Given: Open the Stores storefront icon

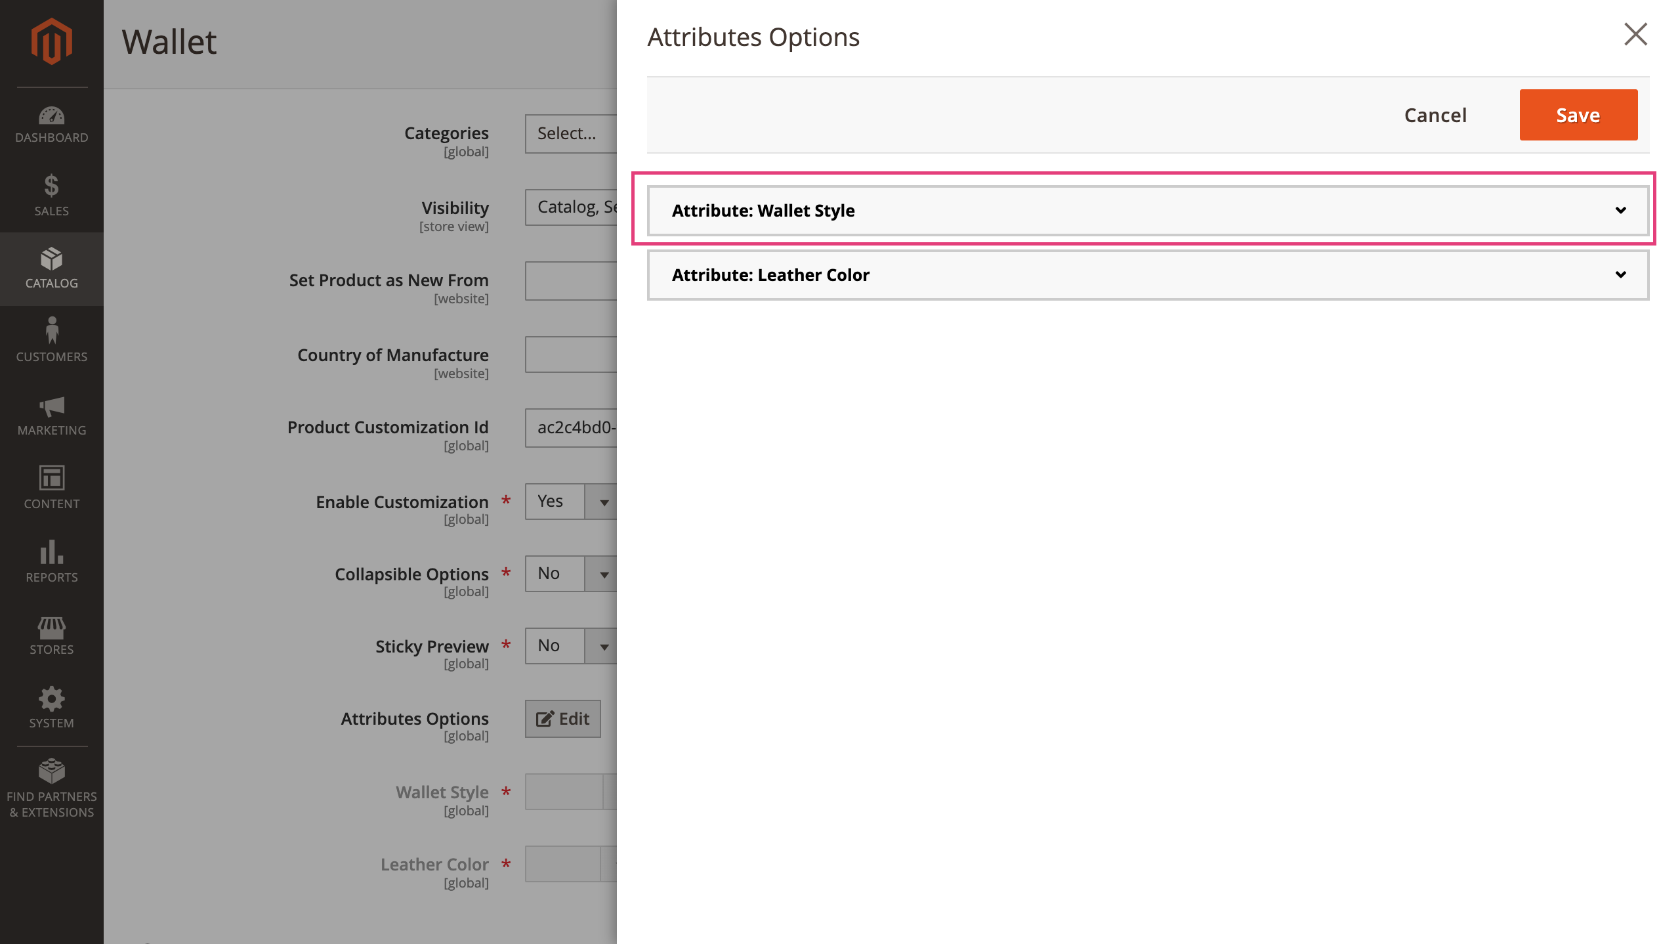Looking at the screenshot, I should 51,635.
